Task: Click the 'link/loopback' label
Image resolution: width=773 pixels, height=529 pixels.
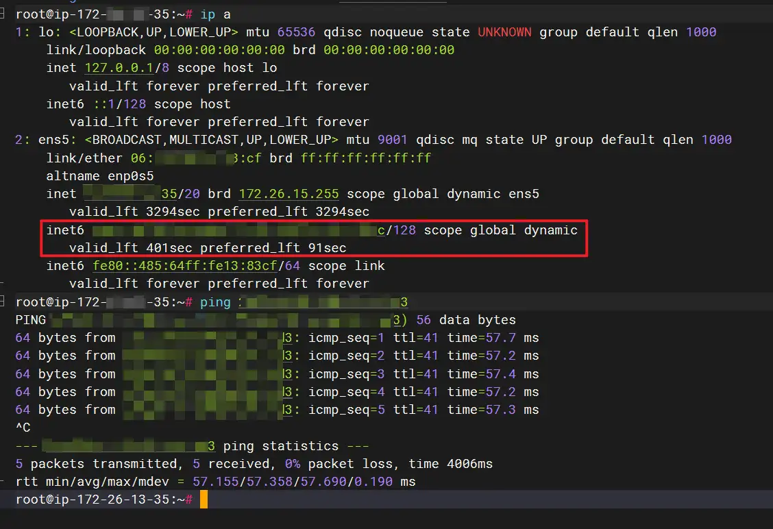Action: point(96,50)
